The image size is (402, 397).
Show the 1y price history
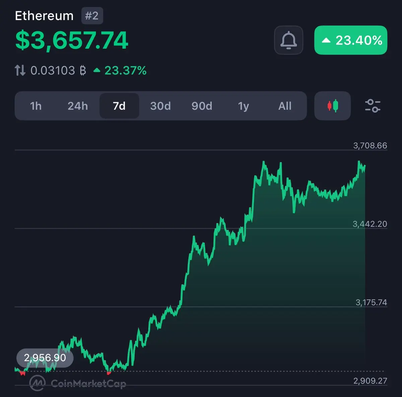tap(244, 106)
